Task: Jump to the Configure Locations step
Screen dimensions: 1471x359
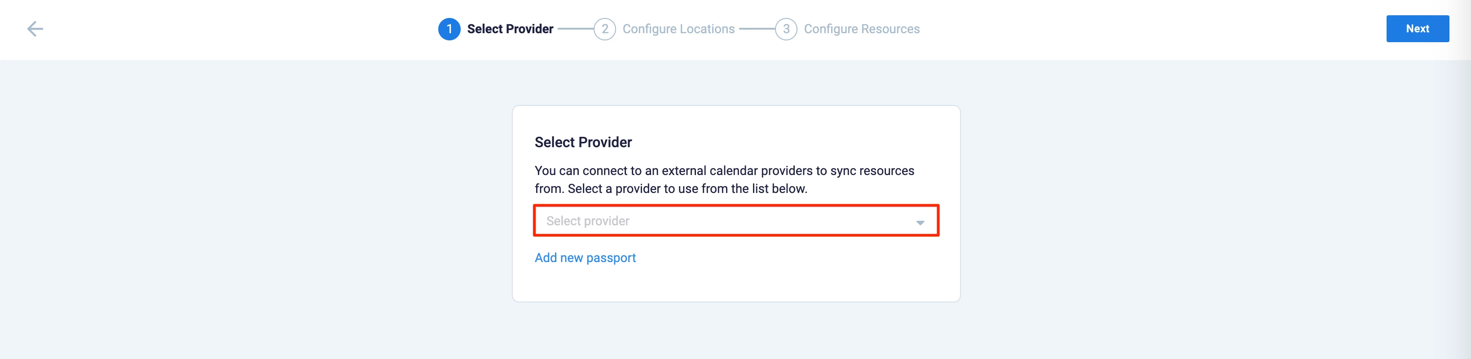Action: (x=678, y=29)
